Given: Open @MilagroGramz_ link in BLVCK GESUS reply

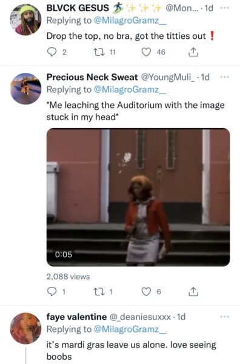Looking at the screenshot, I should [x=130, y=21].
